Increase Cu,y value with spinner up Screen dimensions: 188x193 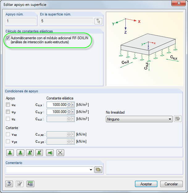69,111
